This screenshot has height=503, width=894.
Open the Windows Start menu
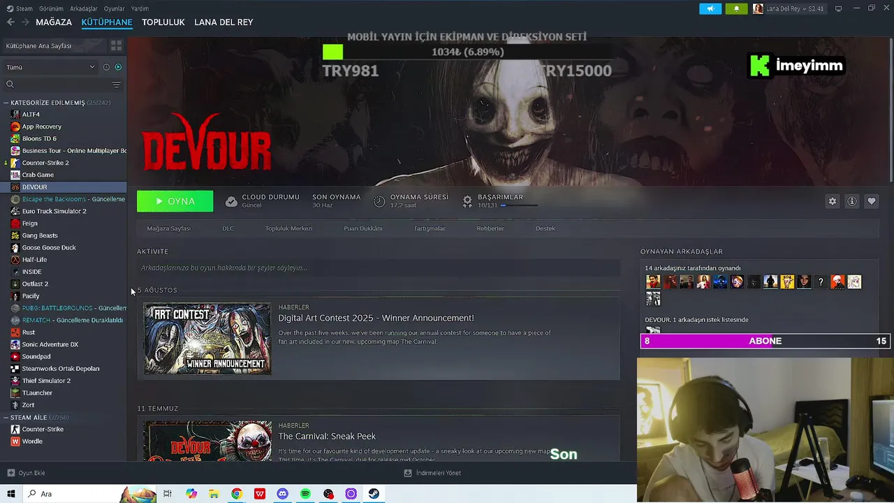(11, 494)
